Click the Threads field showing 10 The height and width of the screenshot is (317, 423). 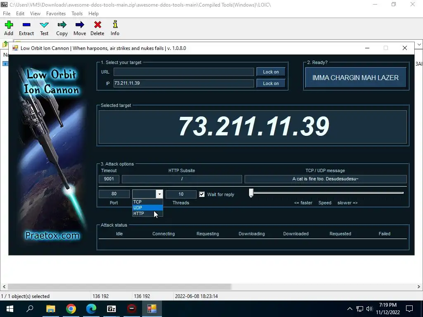click(x=181, y=194)
